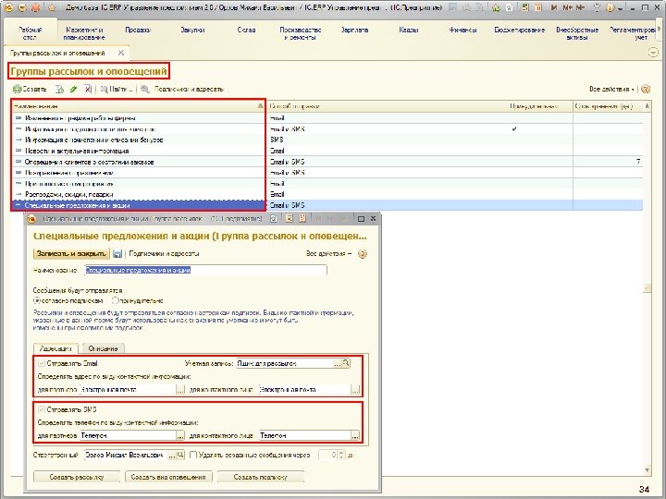Click the Создать button in the list toolbar
666x499 pixels.
tap(29, 90)
